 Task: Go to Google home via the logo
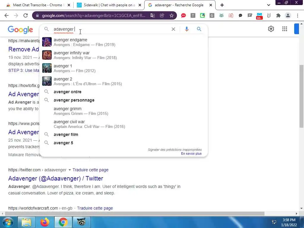pos(20,29)
